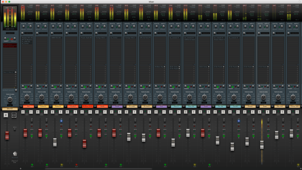
Task: Select the Audience channel name label numbered 6
Action: point(43,106)
